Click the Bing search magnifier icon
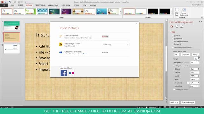Screen dimensions: 204x114 [128, 44]
